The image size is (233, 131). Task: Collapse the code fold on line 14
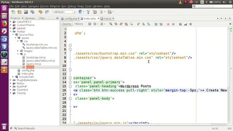pos(70,82)
